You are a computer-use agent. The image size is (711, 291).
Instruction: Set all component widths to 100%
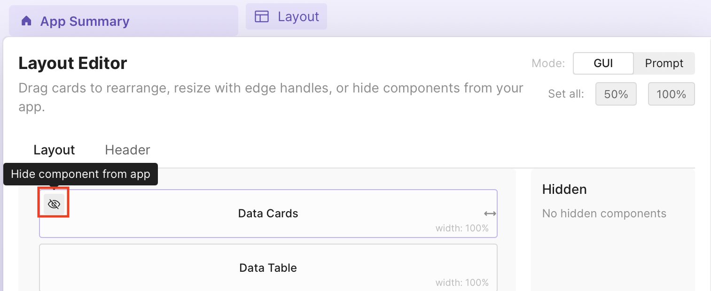(x=671, y=94)
